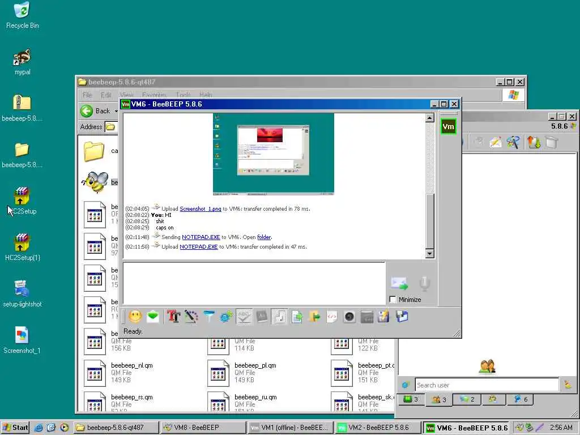Screen dimensions: 580x435
Task: Switch to VM1 (offline) taskbar button
Action: 291,428
